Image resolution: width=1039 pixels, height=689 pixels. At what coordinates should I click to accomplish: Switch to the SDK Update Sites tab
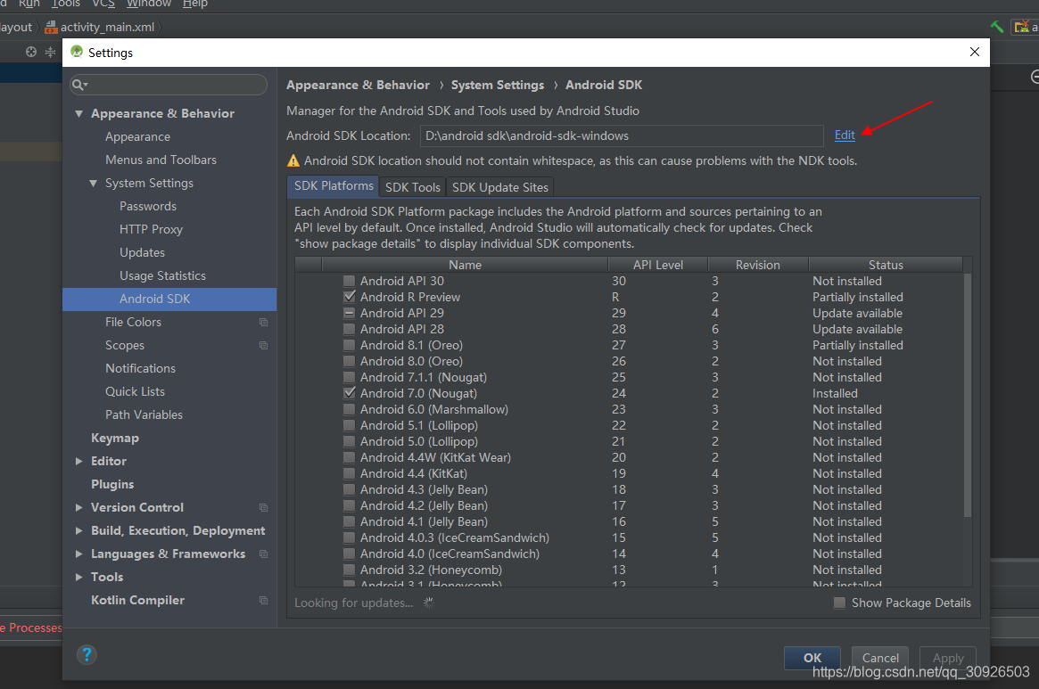(x=500, y=187)
